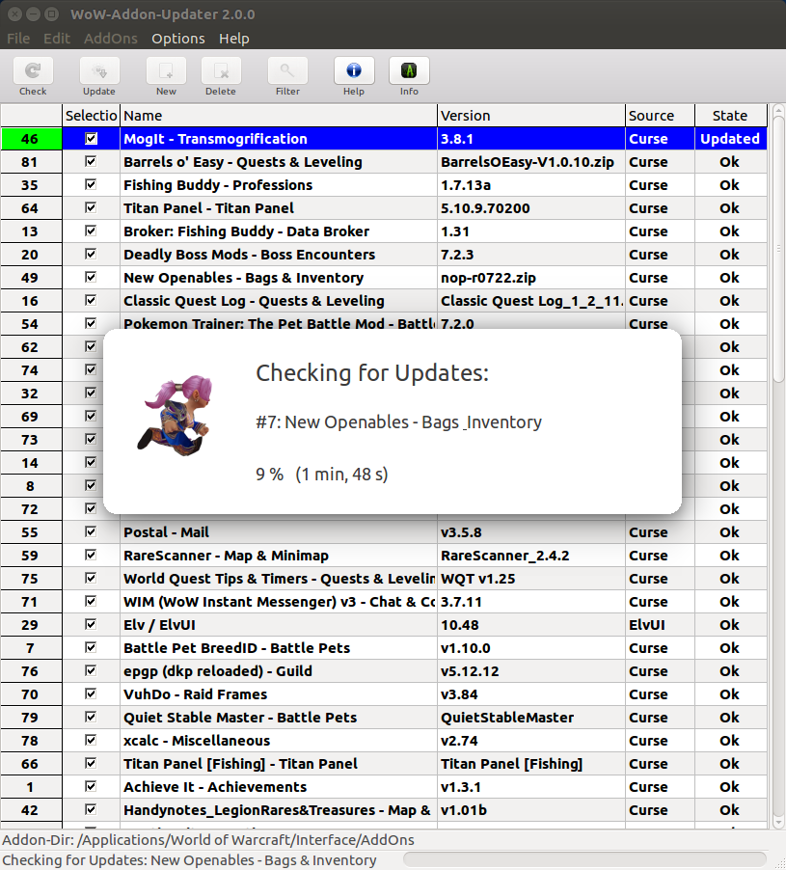
Task: Open the File menu
Action: coord(18,39)
